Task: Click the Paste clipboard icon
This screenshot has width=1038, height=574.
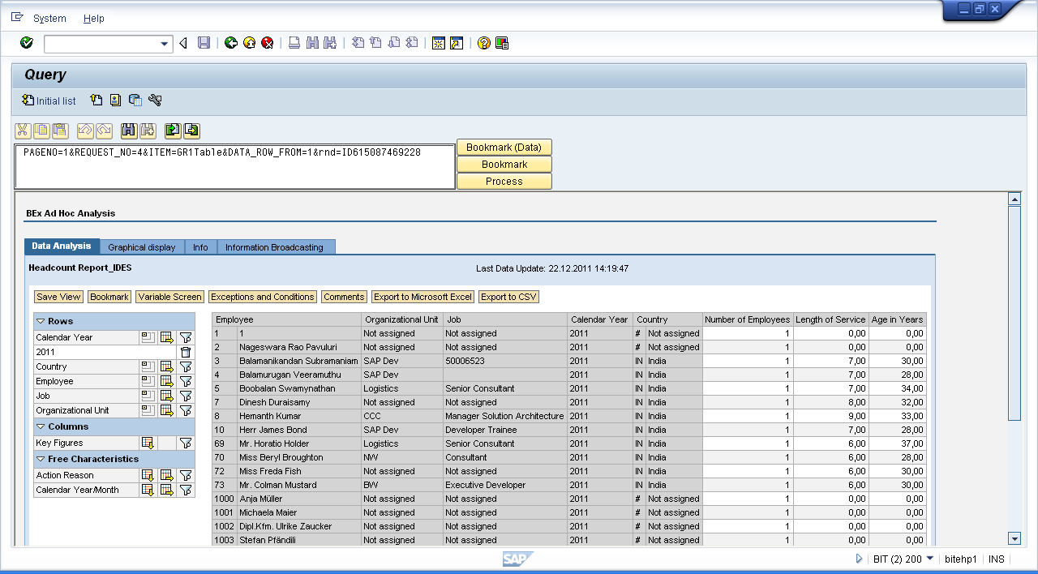Action: [60, 130]
